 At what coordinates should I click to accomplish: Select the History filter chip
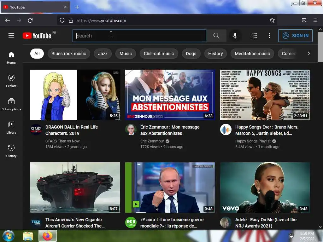click(x=215, y=54)
